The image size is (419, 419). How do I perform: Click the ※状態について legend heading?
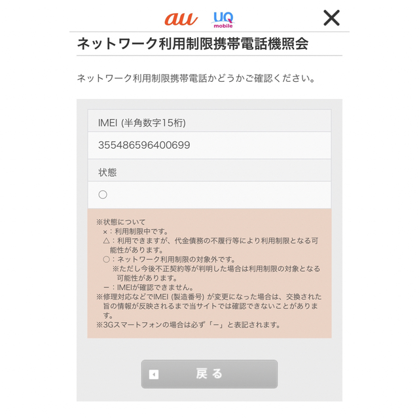(120, 222)
